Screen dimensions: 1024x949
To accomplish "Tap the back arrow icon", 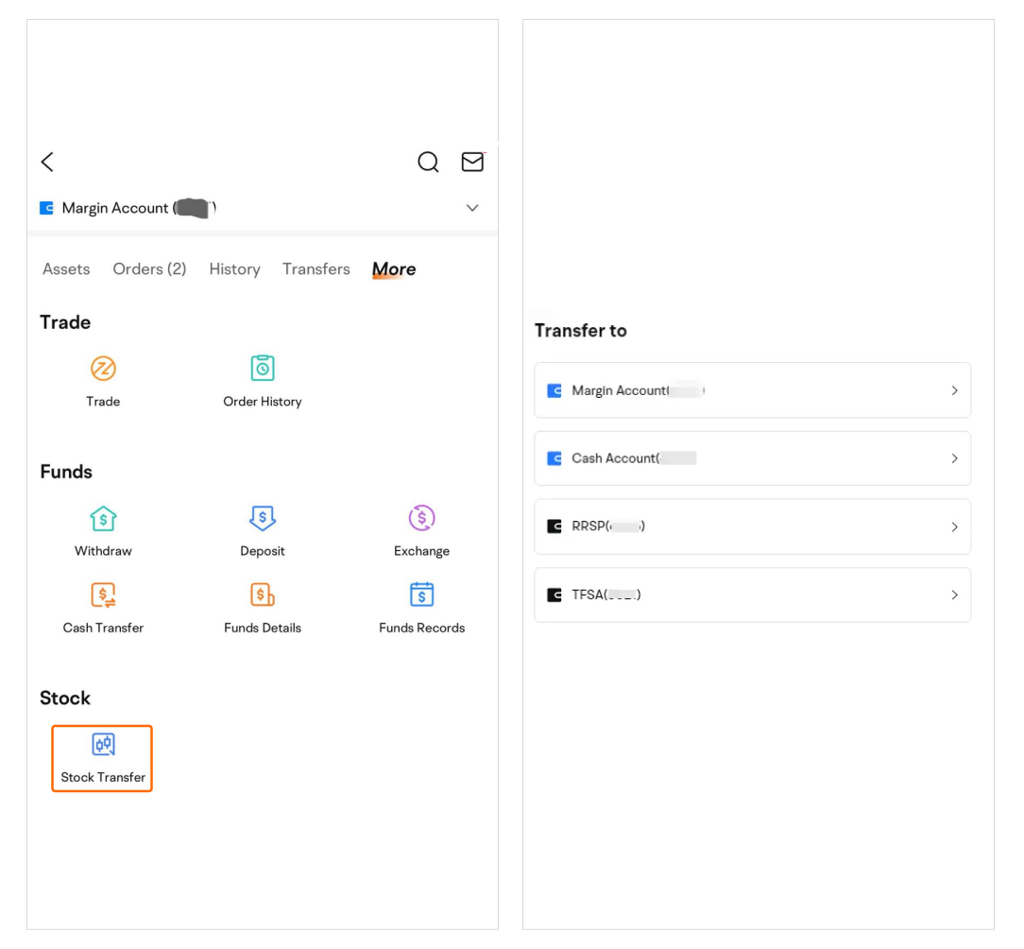I will [47, 162].
